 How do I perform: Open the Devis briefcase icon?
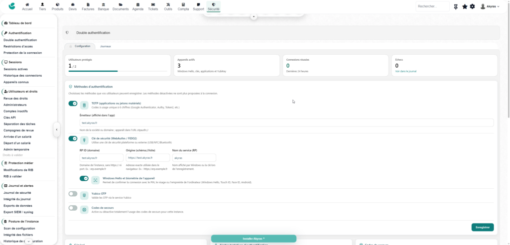[x=73, y=5]
